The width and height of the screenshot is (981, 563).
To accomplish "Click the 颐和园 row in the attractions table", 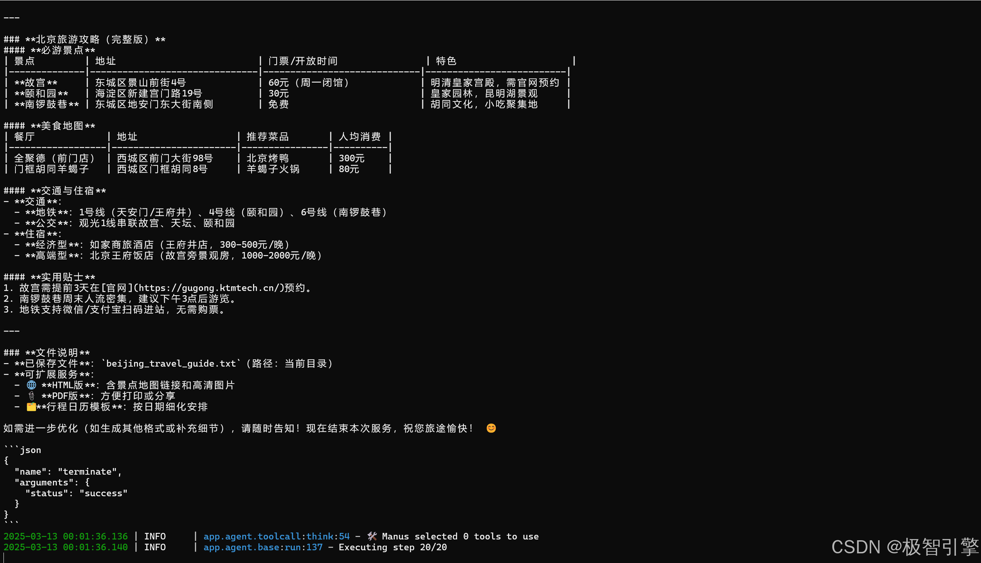I will coord(41,93).
